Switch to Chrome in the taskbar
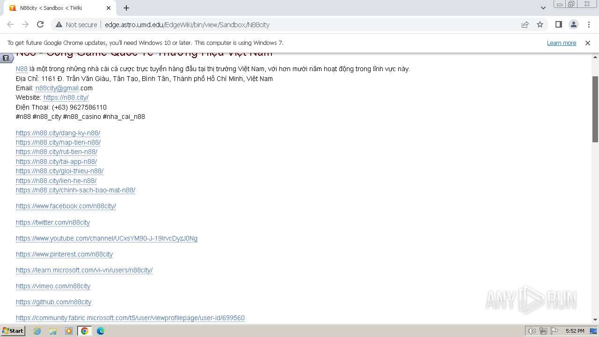Screen dimensions: 599x337 [84, 331]
